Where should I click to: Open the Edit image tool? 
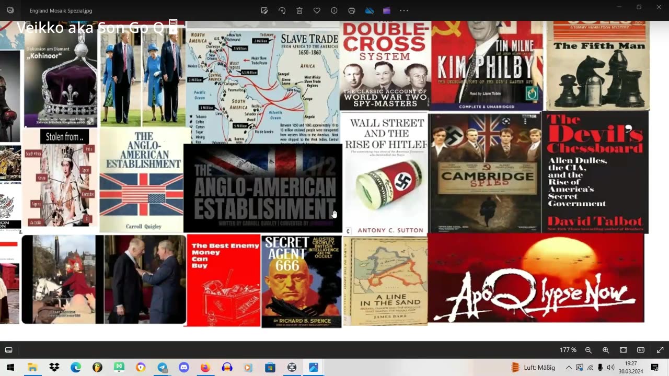tap(264, 10)
